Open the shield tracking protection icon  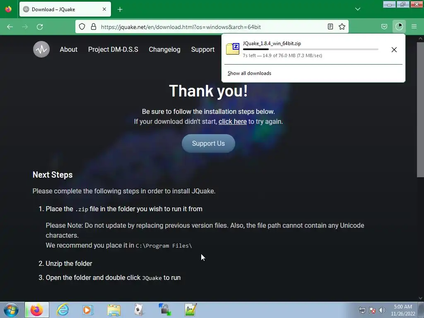tap(82, 26)
